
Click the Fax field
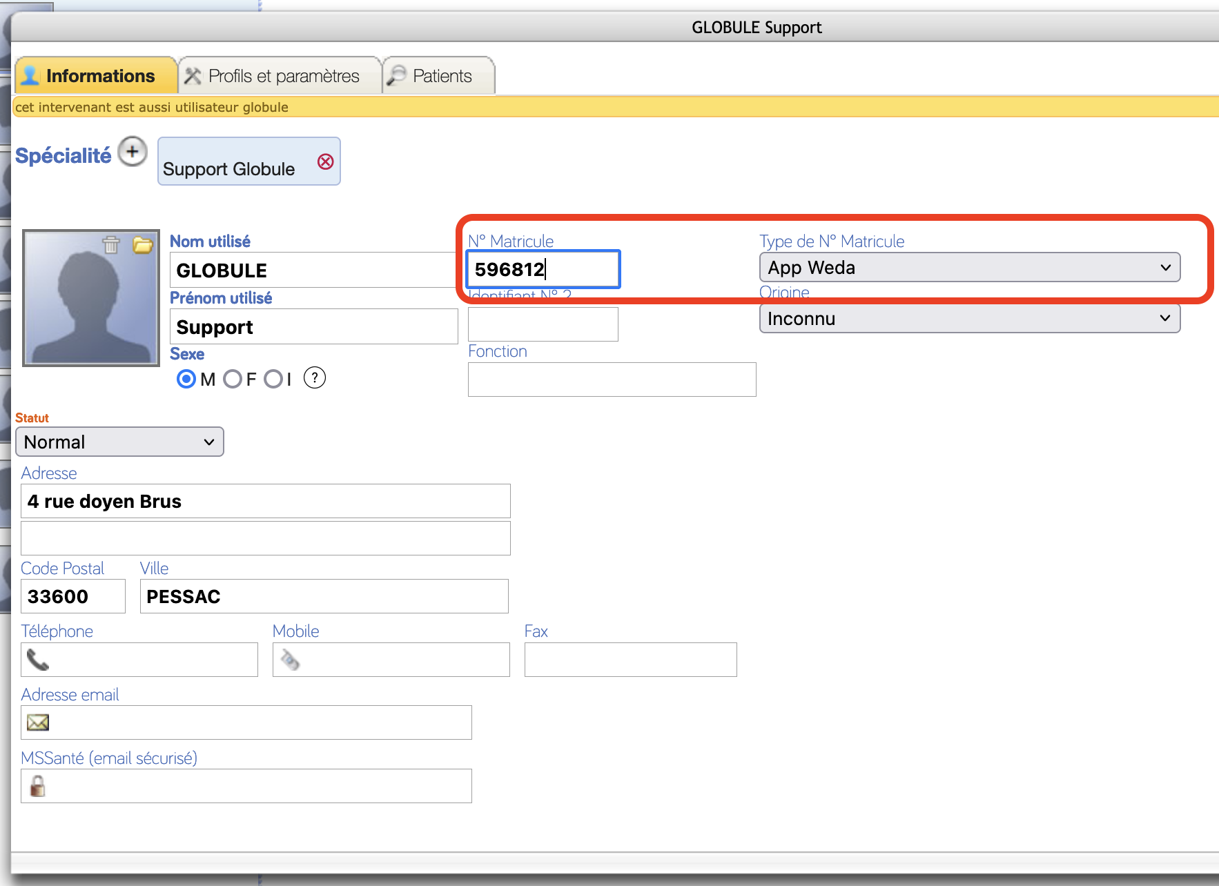(631, 660)
